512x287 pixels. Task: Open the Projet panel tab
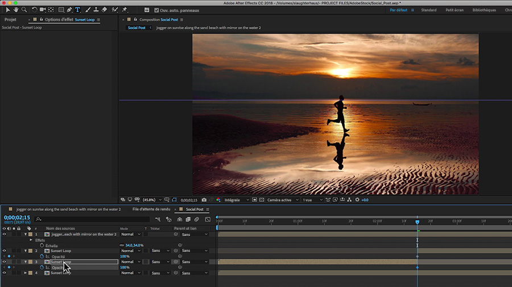(x=10, y=19)
